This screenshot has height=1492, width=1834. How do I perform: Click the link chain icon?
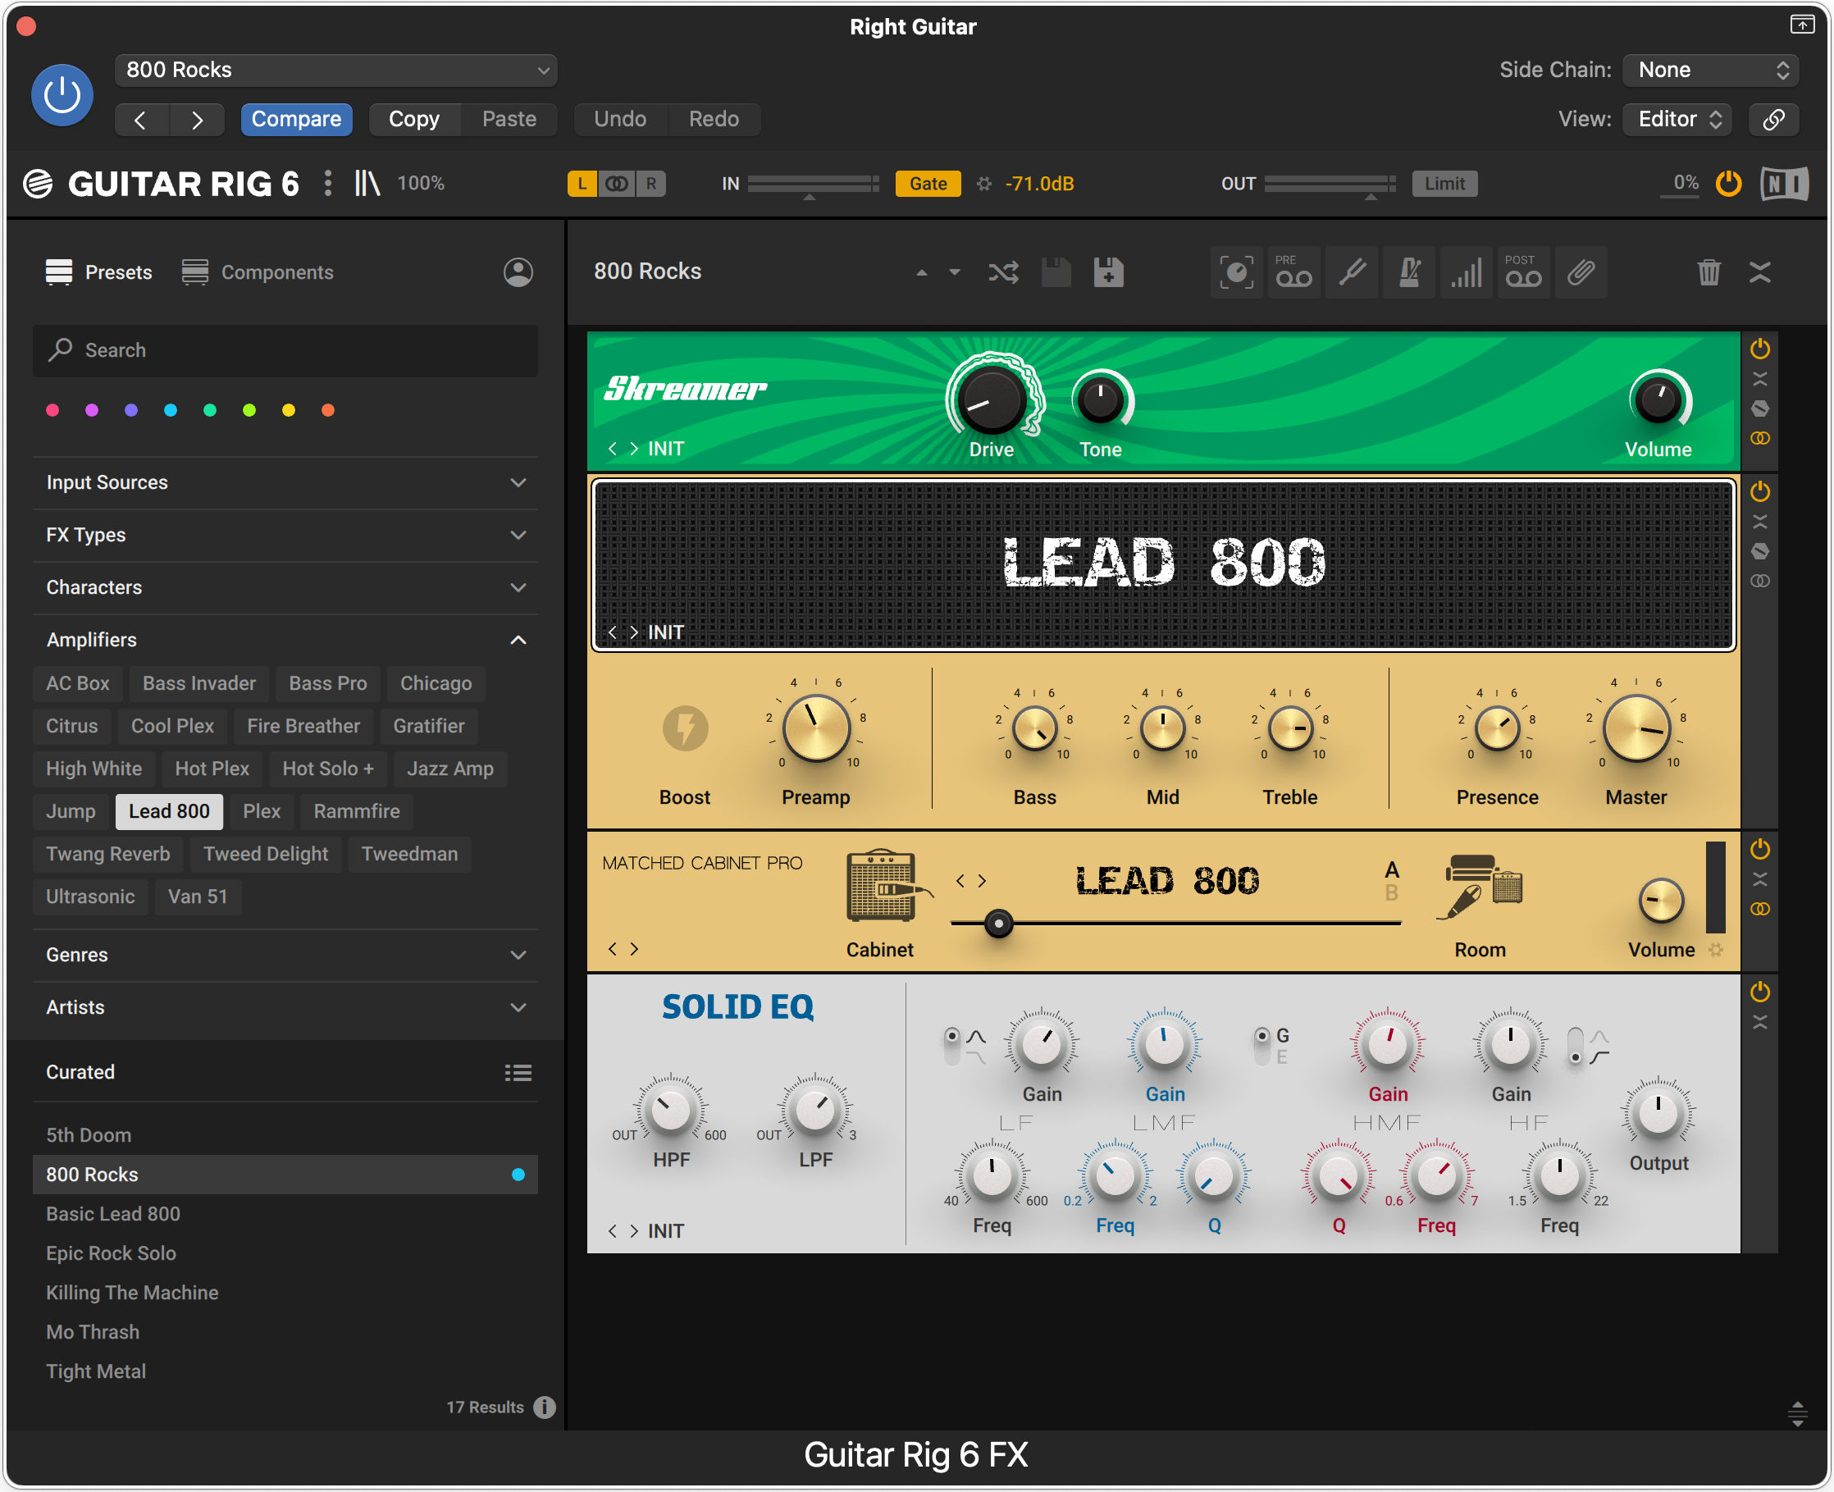click(1773, 120)
